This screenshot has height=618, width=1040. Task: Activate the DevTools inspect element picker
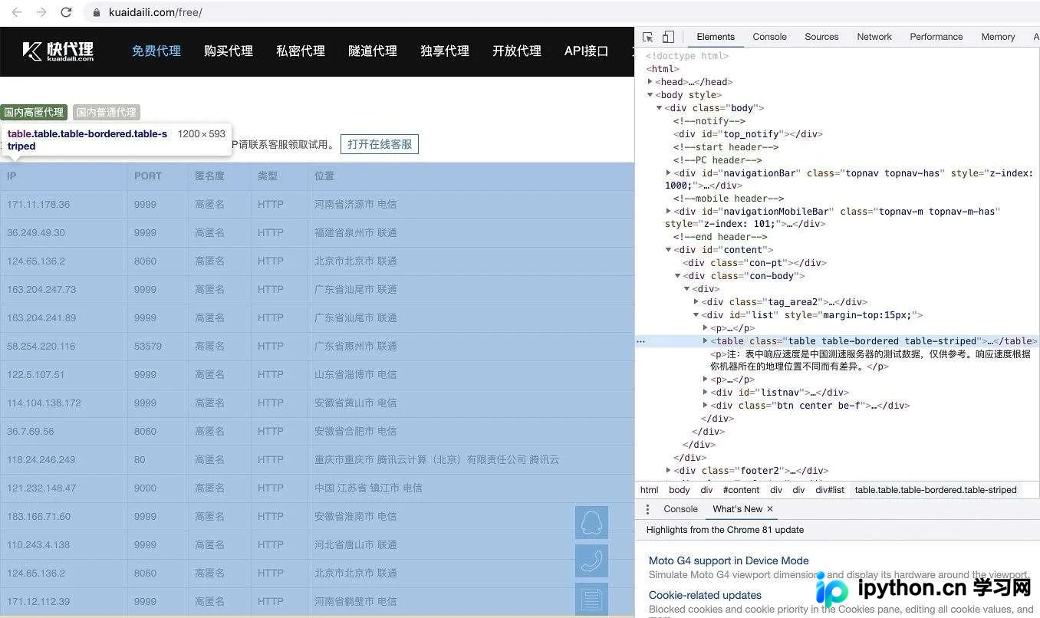tap(648, 37)
